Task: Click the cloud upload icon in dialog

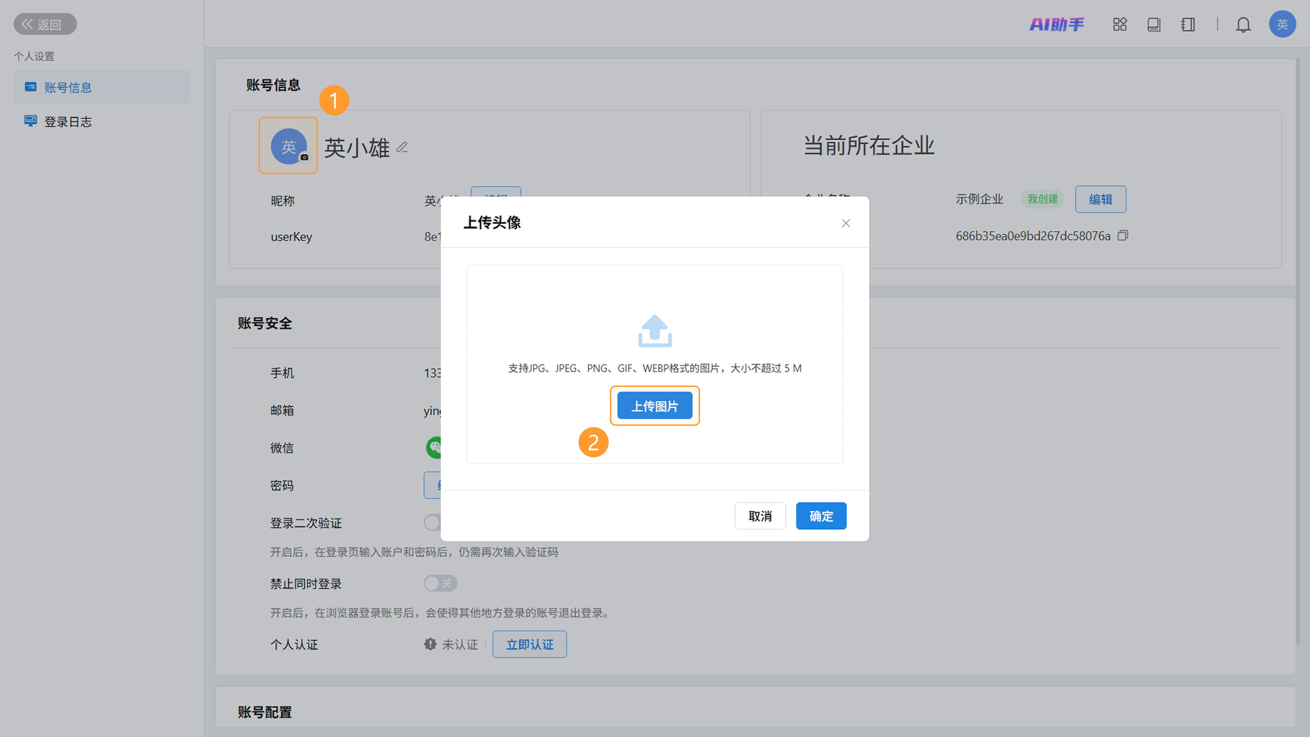Action: tap(655, 331)
